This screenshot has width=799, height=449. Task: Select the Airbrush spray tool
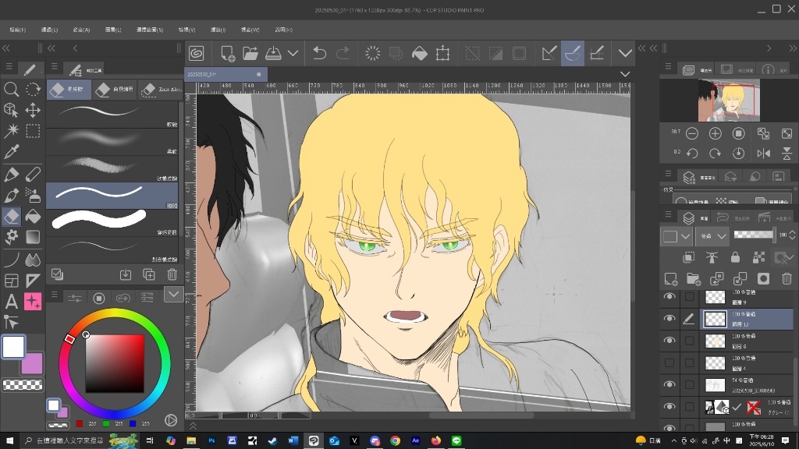coord(33,196)
